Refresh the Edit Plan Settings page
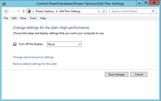This screenshot has height=101, width=161. [104, 11]
